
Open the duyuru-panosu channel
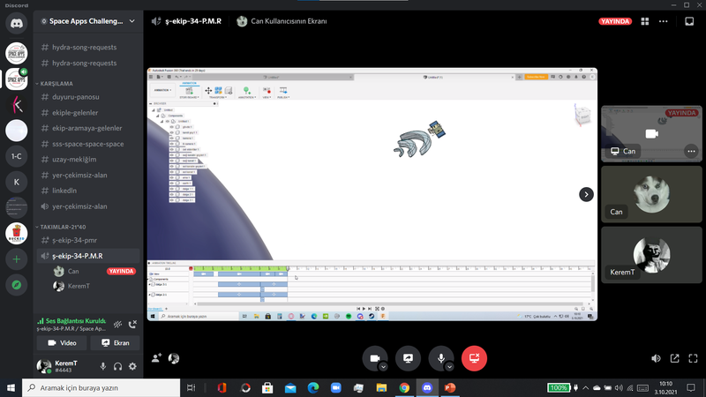[x=75, y=97]
